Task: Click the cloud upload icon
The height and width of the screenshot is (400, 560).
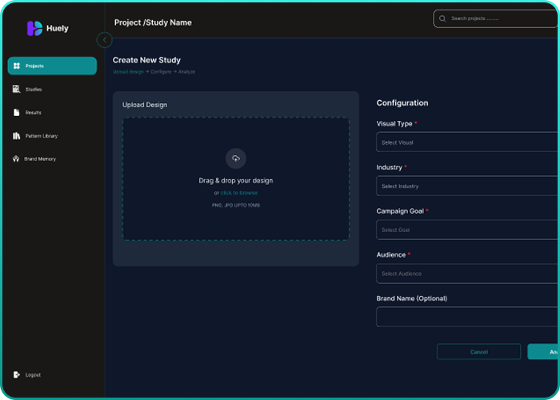Action: click(x=235, y=158)
